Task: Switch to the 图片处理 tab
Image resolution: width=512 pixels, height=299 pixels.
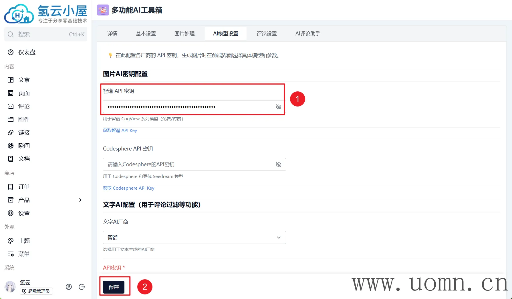Action: coord(184,34)
